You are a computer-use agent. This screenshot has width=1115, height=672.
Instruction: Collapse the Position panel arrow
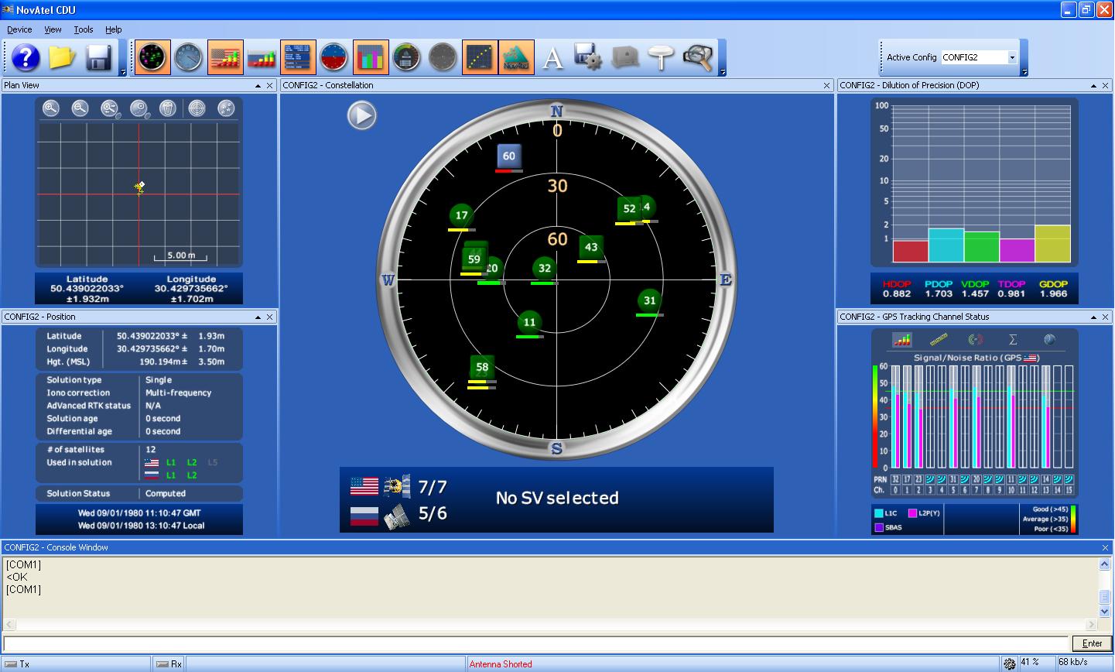[x=258, y=317]
